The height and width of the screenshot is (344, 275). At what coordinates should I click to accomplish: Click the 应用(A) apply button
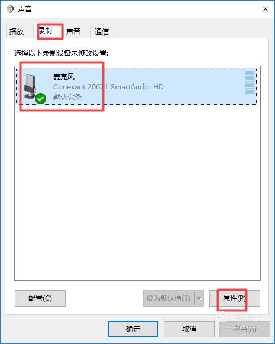coord(245,329)
